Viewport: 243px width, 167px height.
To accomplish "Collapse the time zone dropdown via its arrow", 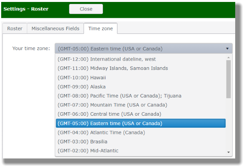I will click(x=227, y=49).
